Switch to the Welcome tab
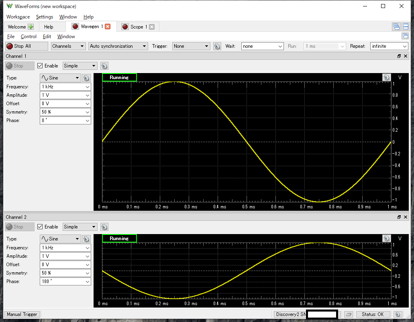 (x=20, y=26)
